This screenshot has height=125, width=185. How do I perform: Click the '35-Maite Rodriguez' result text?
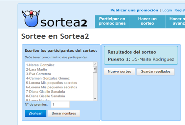153,59
